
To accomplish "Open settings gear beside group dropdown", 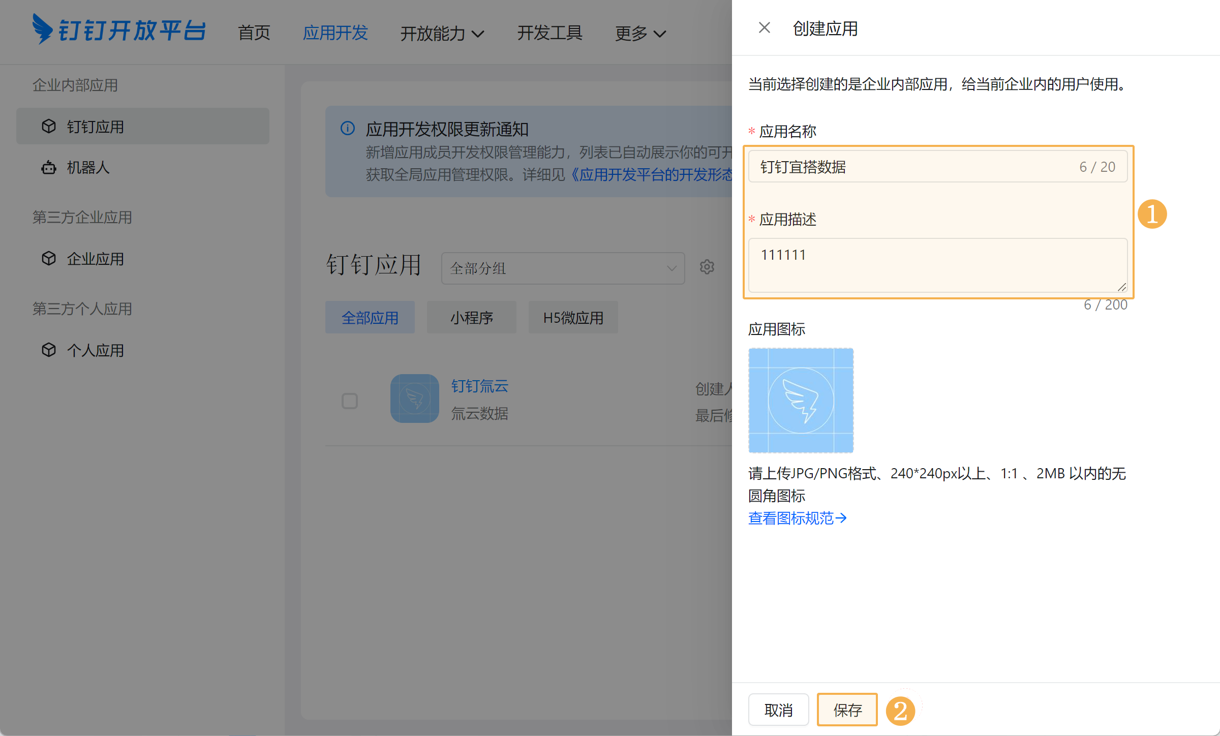I will (707, 267).
